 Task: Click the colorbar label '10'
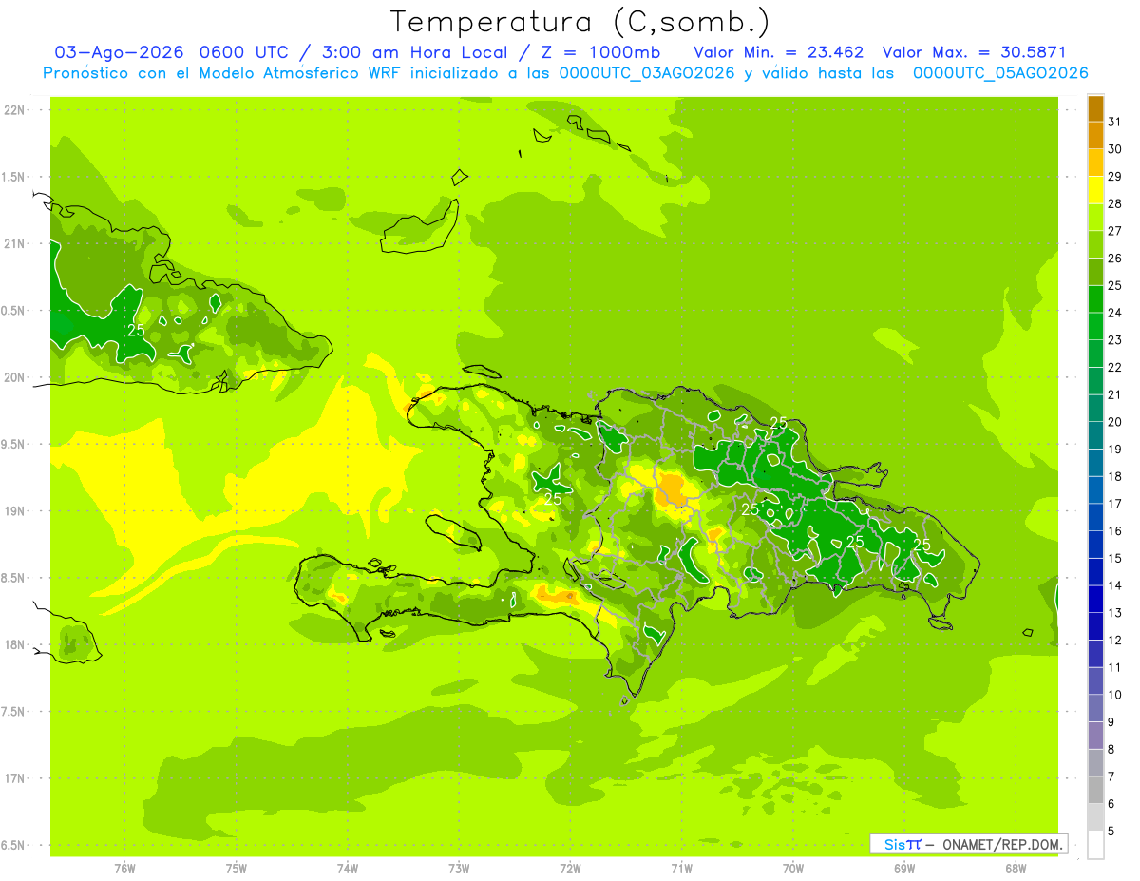point(1115,695)
